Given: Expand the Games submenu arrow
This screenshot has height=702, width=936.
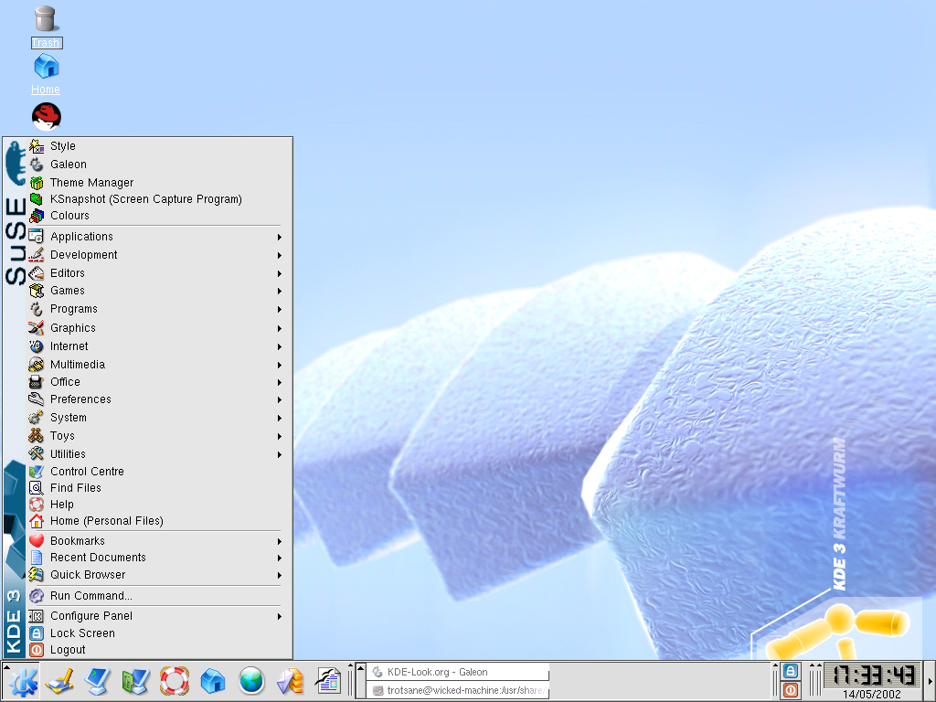Looking at the screenshot, I should (x=280, y=292).
